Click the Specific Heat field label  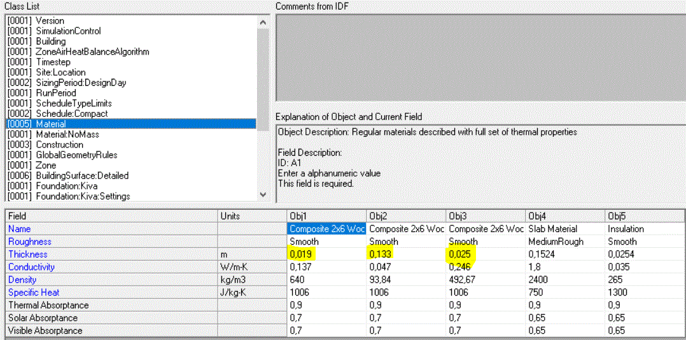(x=111, y=292)
